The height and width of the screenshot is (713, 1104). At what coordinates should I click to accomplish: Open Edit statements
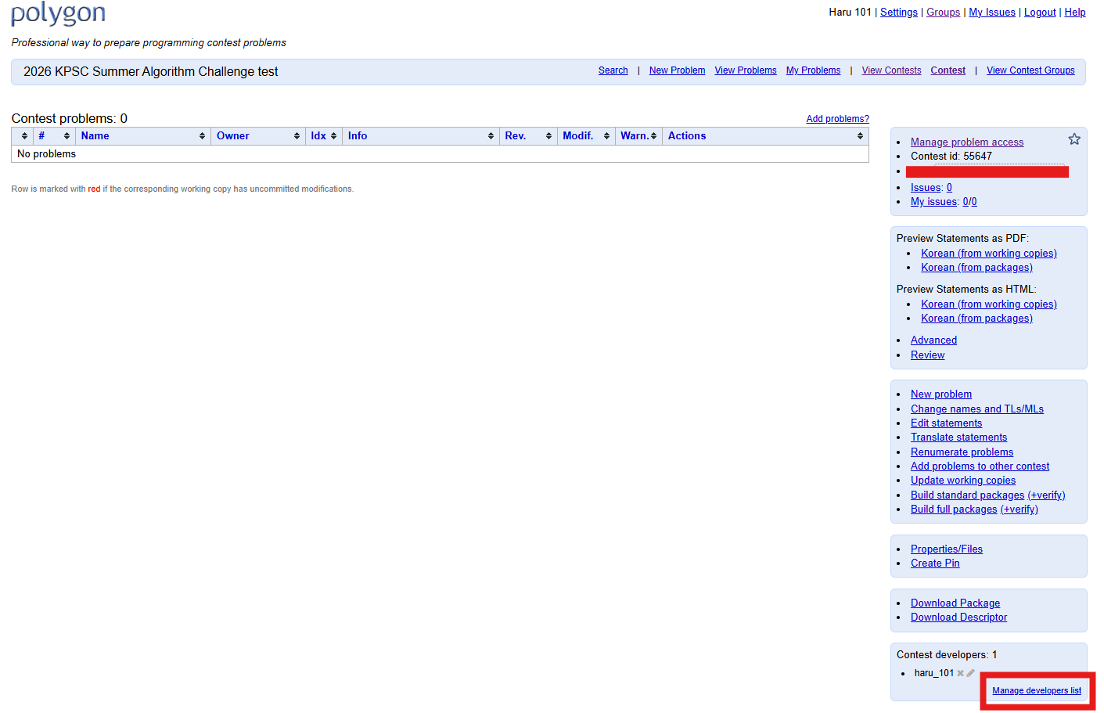coord(946,423)
